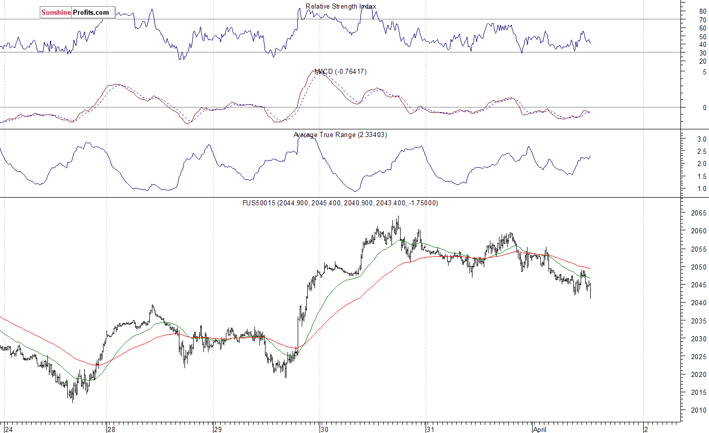Image resolution: width=709 pixels, height=433 pixels.
Task: Select the 20 level on RSI axis
Action: click(702, 61)
